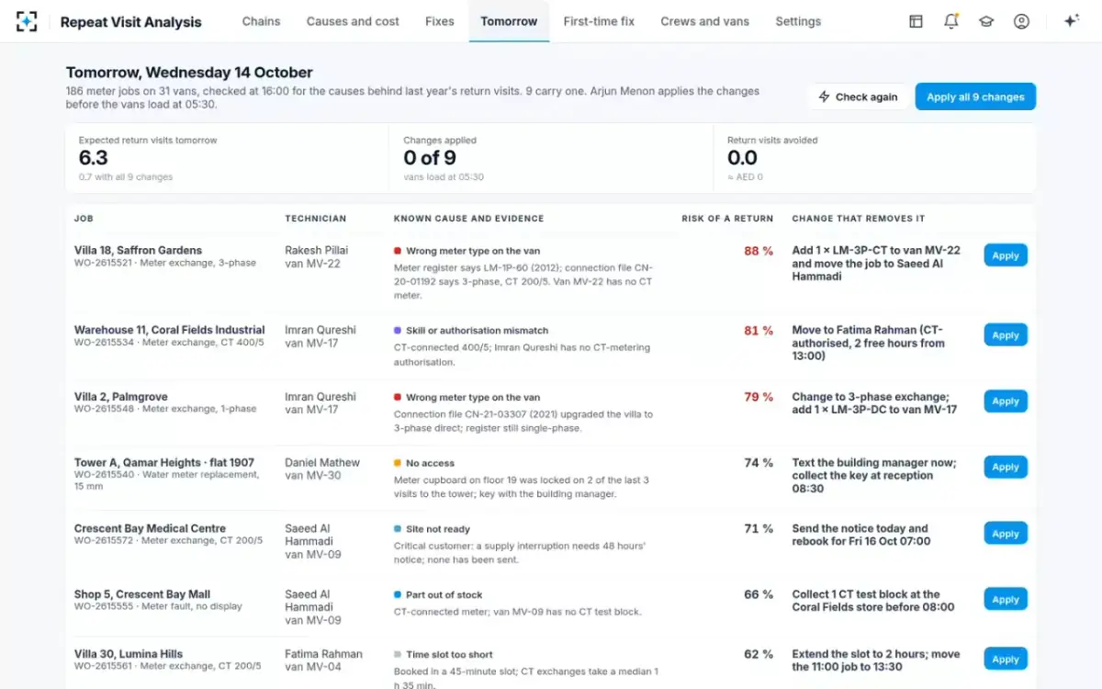1102x689 pixels.
Task: Go to First-time fix tab
Action: (599, 21)
